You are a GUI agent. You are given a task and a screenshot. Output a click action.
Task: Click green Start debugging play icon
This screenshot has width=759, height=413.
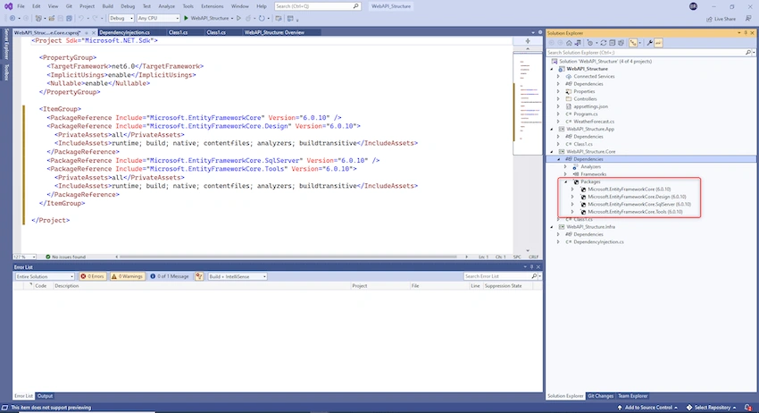pos(186,19)
